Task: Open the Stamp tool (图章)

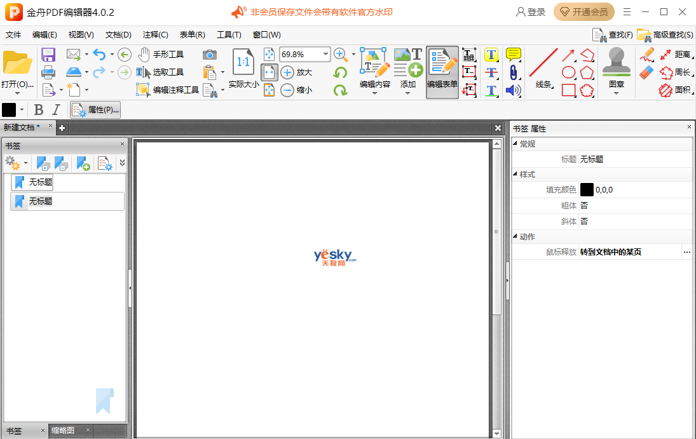Action: point(616,70)
